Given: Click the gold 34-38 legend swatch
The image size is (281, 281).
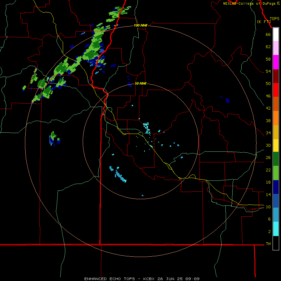Looking at the screenshot, I should tap(276, 132).
